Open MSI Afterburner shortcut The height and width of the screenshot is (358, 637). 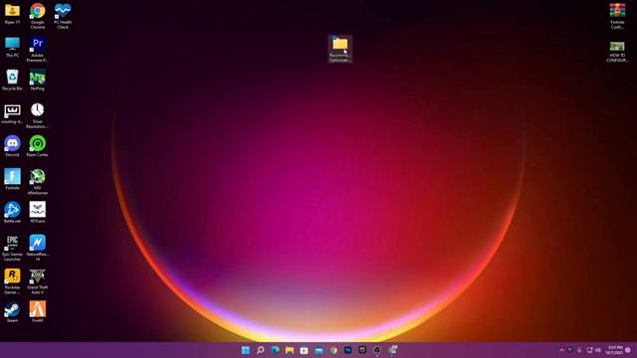point(38,181)
